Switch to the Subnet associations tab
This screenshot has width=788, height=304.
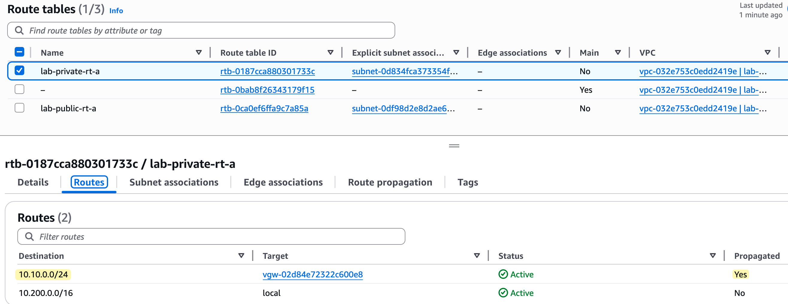174,182
